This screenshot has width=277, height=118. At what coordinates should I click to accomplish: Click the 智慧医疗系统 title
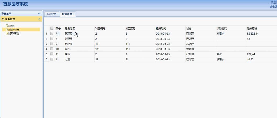click(15, 4)
